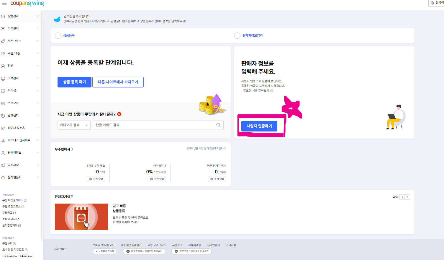Open 모바일 앱 다운로드 link in sidebar
This screenshot has width=444, height=260.
tap(15, 250)
